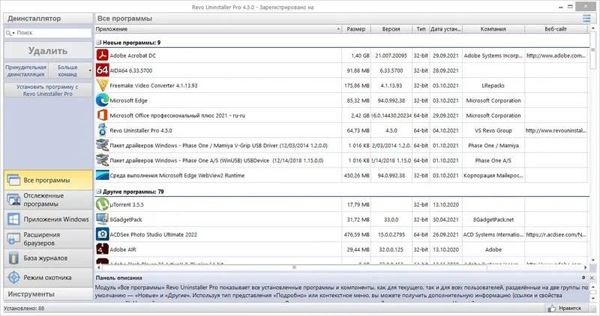Click the VS Revo Group company cell

pos(493,130)
